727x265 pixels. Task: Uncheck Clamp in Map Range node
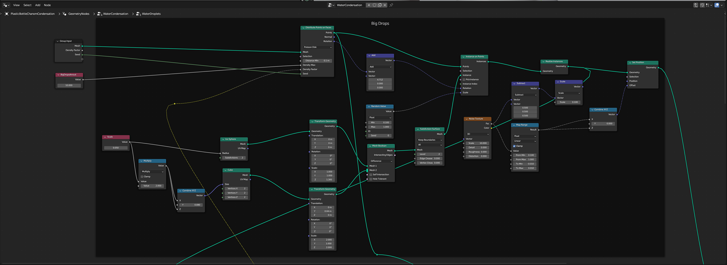coord(514,146)
